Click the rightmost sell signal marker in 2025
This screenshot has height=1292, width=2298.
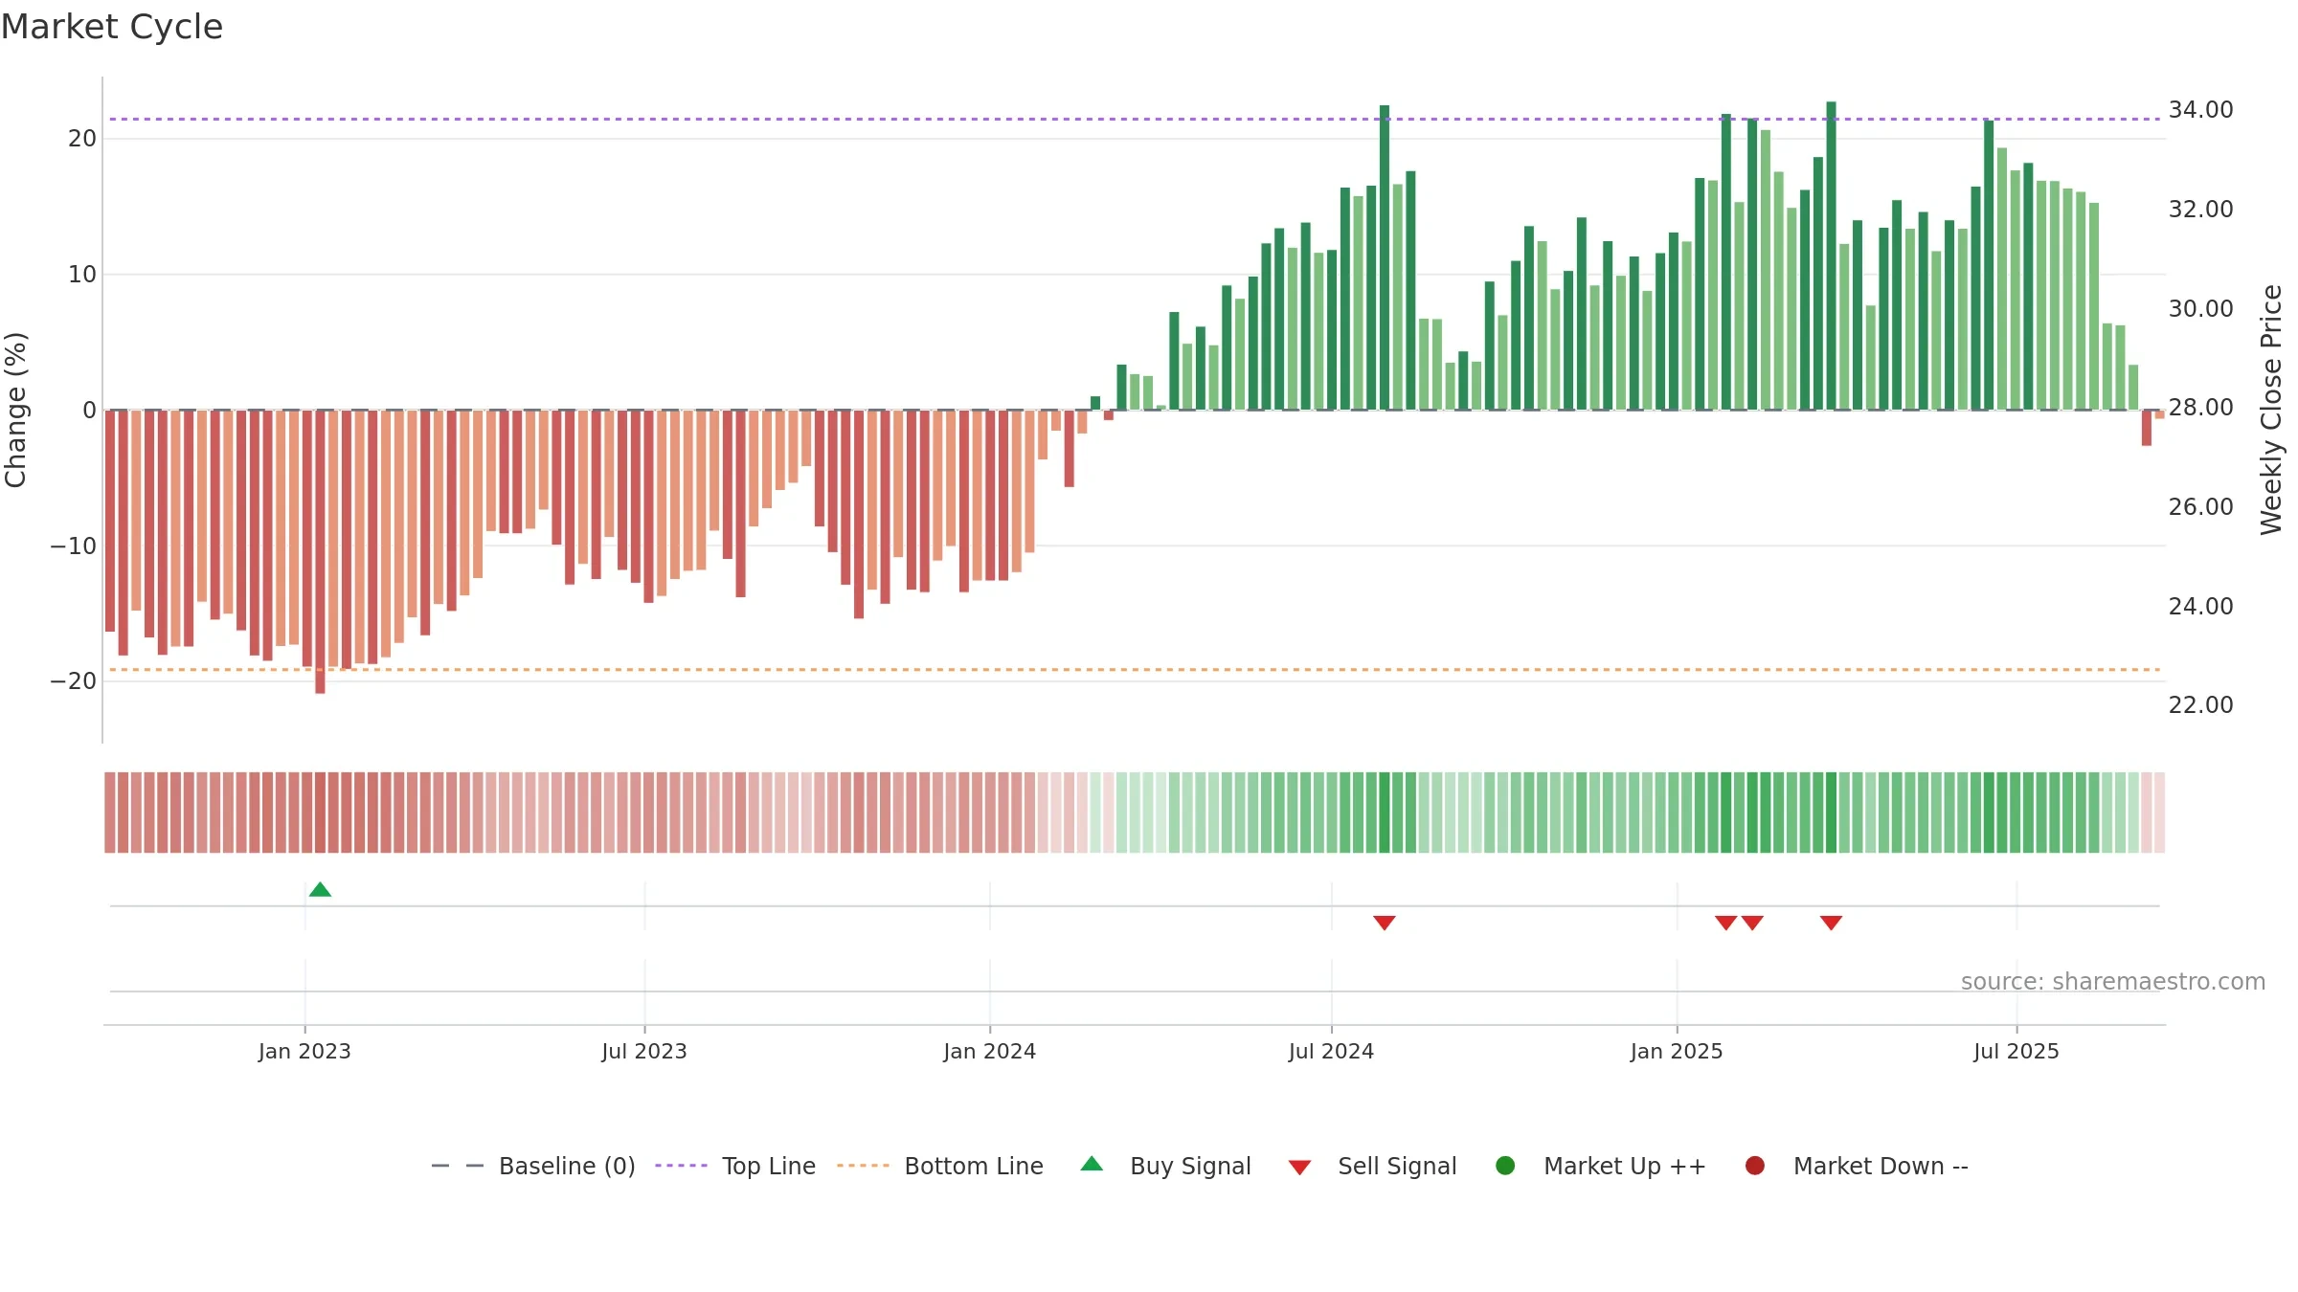click(1832, 923)
